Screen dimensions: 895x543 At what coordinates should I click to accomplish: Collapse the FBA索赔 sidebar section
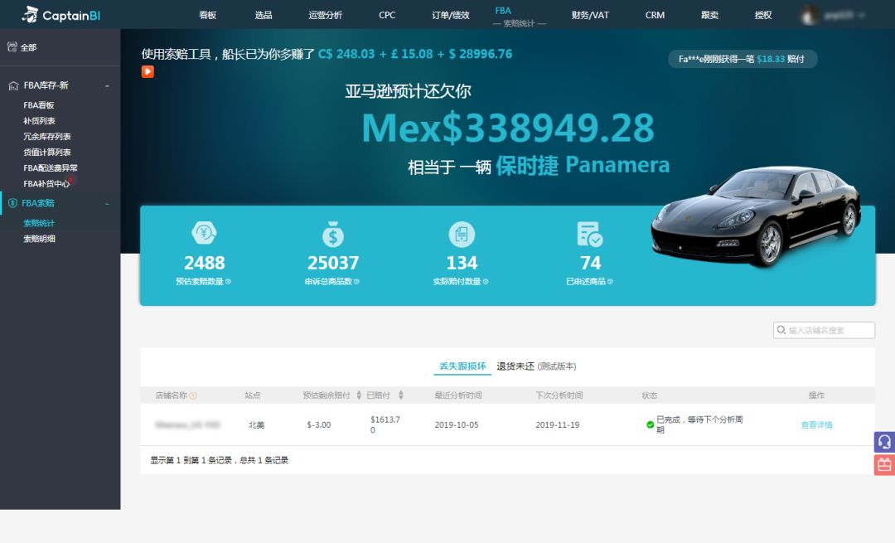coord(107,203)
